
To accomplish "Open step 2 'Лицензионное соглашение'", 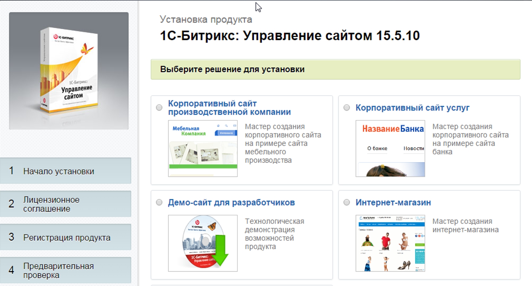I will [66, 204].
